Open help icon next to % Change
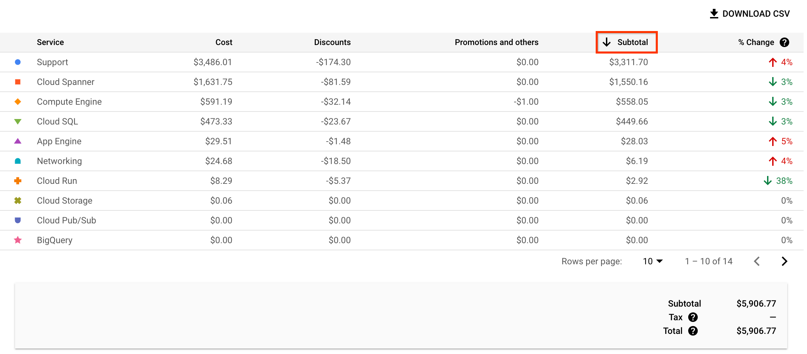The width and height of the screenshot is (807, 354). pos(784,42)
